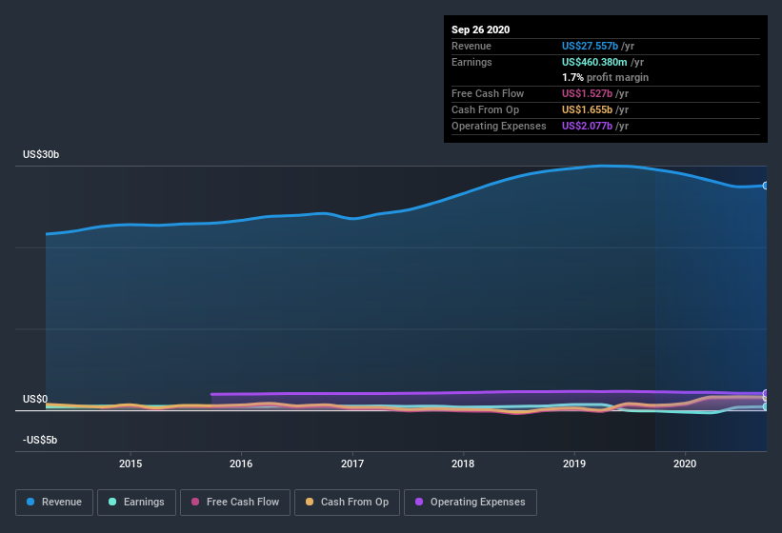Click the 2017 x-axis label
Viewport: 782px width, 533px height.
(x=352, y=464)
